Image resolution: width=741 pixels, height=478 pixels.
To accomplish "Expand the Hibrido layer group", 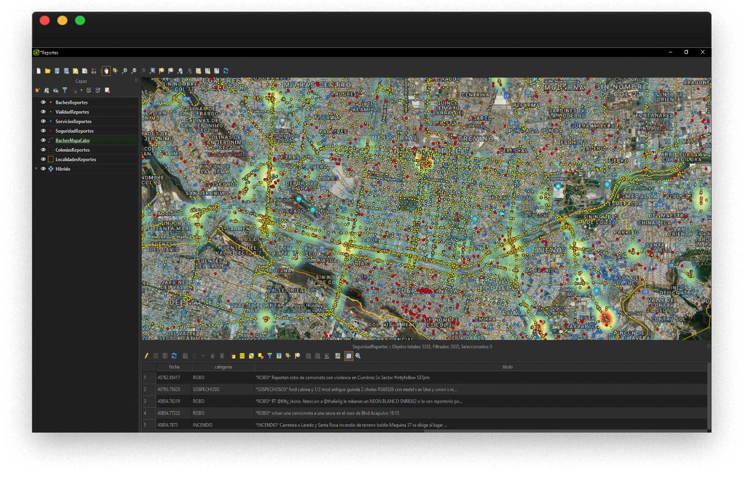I will [36, 169].
